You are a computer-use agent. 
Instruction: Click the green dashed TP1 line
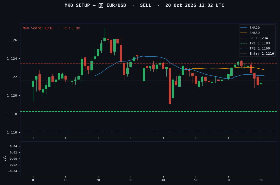149,112
